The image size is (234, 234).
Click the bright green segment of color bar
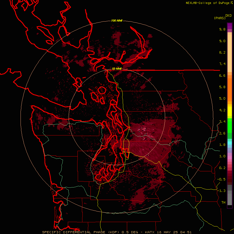[230, 126]
